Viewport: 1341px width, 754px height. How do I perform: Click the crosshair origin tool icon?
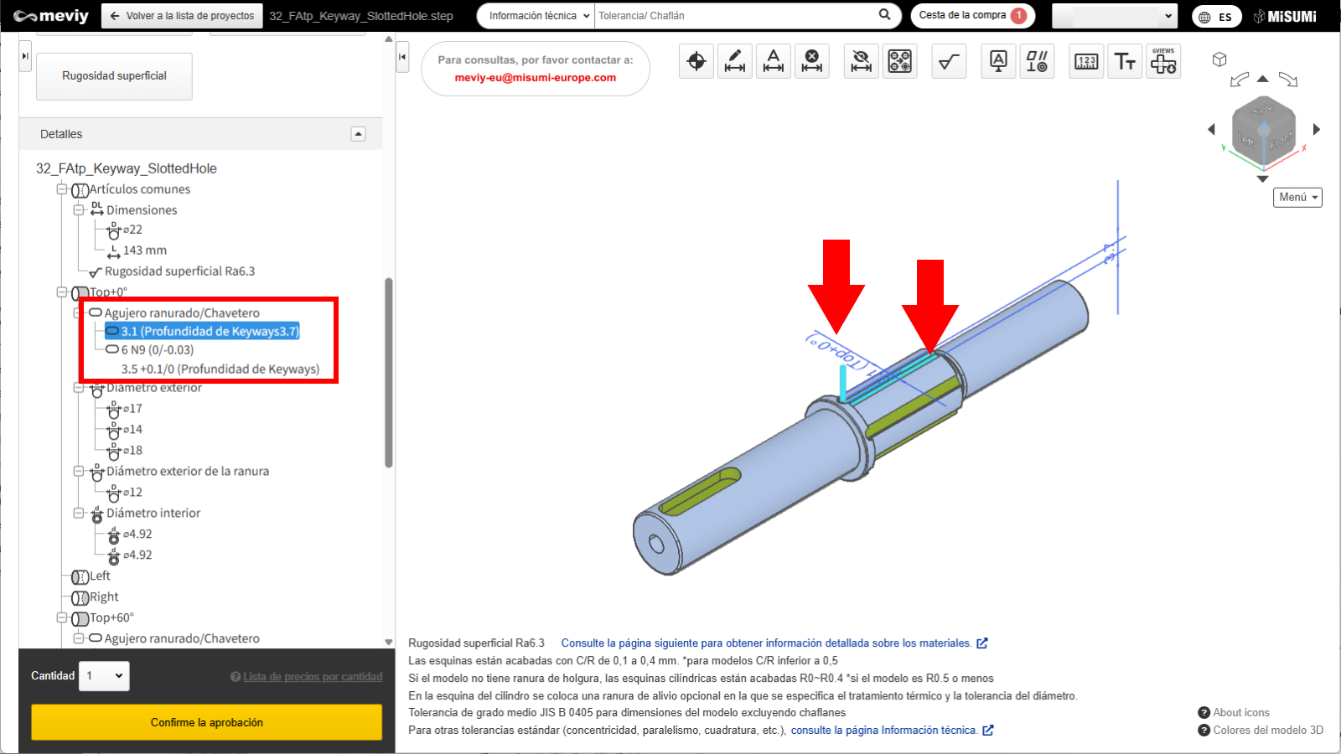[x=696, y=61]
